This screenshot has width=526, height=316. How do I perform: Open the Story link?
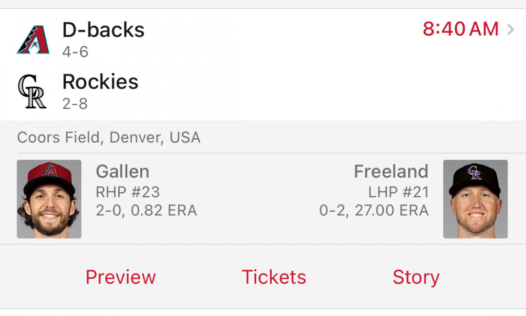[x=416, y=278]
